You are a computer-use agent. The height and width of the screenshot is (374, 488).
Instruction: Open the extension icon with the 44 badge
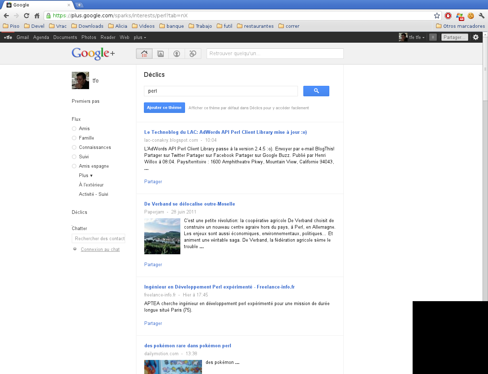(460, 16)
